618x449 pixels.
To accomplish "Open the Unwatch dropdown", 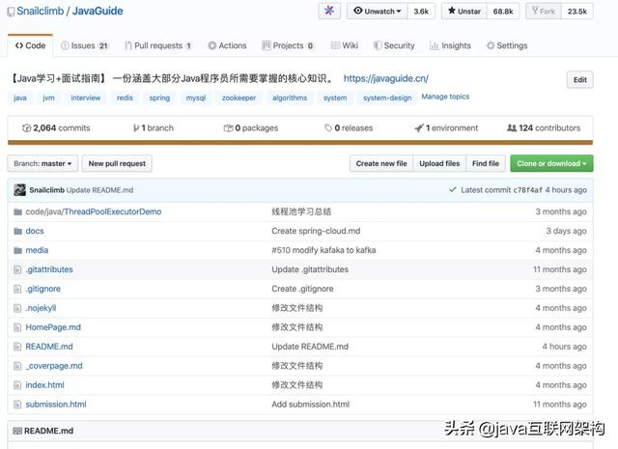I will 378,11.
